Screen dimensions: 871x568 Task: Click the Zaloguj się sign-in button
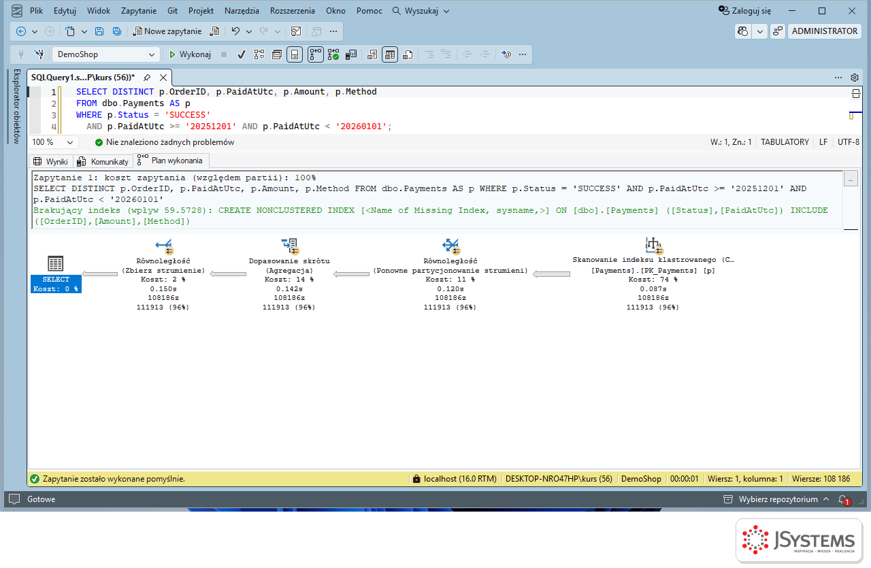click(745, 11)
